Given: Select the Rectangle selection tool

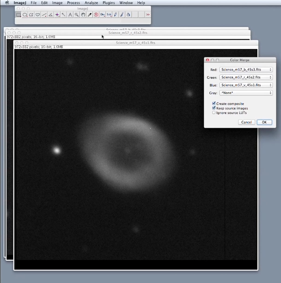Looking at the screenshot, I should (18, 15).
